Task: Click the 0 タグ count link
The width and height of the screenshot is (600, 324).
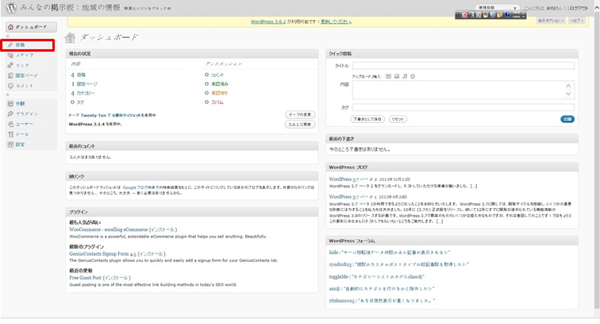Action: pos(77,102)
